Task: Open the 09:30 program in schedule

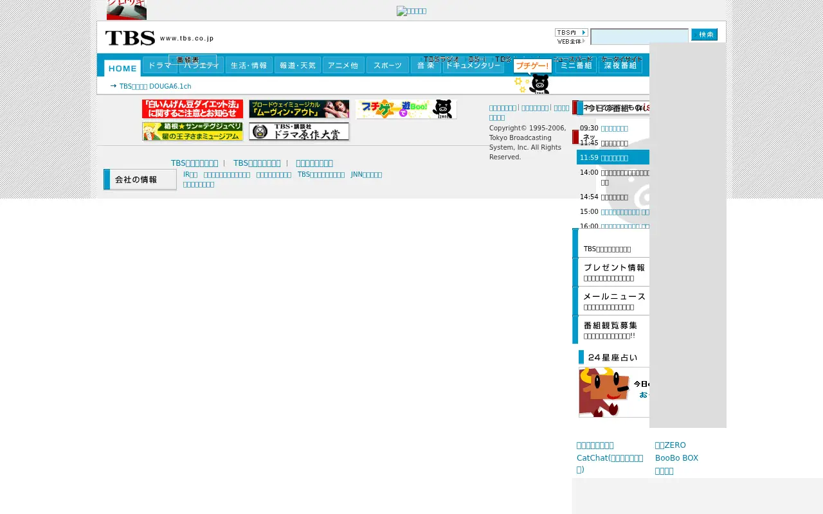Action: click(614, 128)
